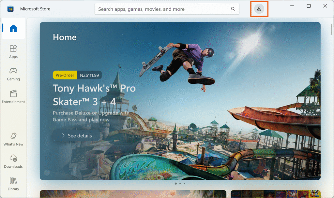The height and width of the screenshot is (198, 334).
Task: Click the vertical scrollbar thumb
Action: click(332, 29)
